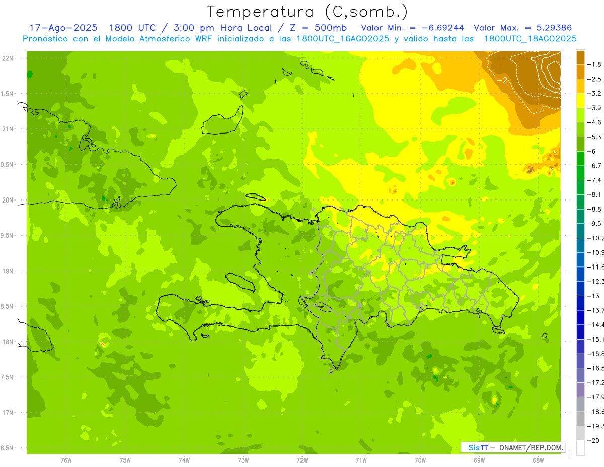Click the '18N' latitude axis label
Viewport: 604px width, 467px height.
tap(8, 342)
